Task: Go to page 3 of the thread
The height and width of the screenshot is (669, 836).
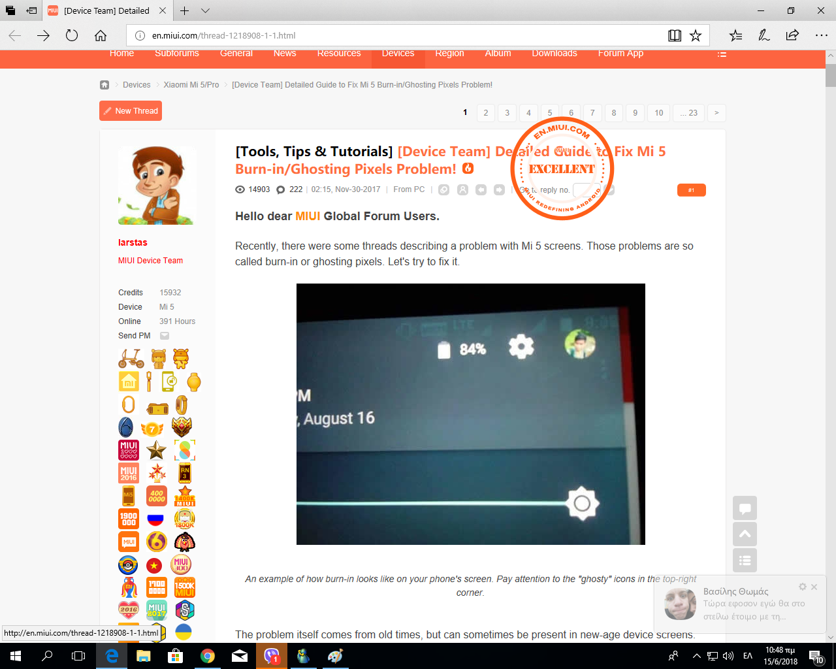Action: coord(507,113)
